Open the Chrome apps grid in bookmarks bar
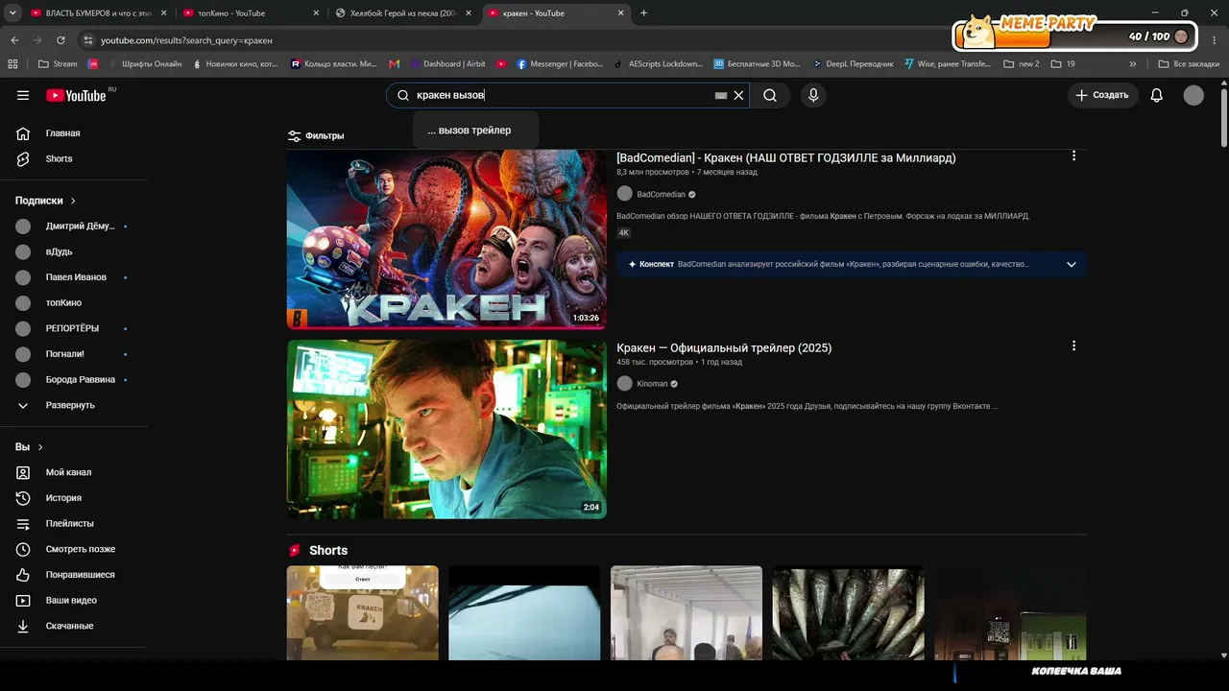 [x=12, y=64]
